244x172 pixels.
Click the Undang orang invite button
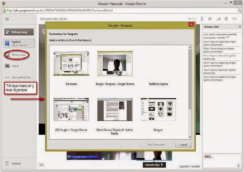[19, 32]
